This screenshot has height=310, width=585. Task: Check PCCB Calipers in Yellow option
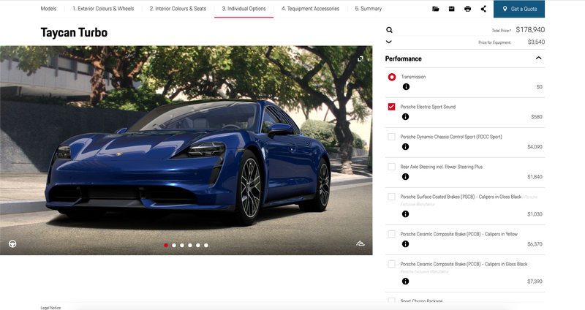pos(391,234)
